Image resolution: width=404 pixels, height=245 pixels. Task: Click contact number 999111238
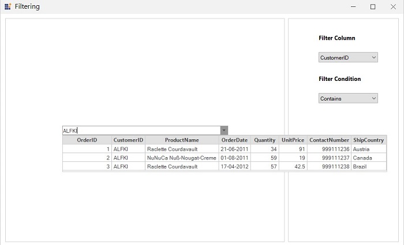[x=329, y=166]
